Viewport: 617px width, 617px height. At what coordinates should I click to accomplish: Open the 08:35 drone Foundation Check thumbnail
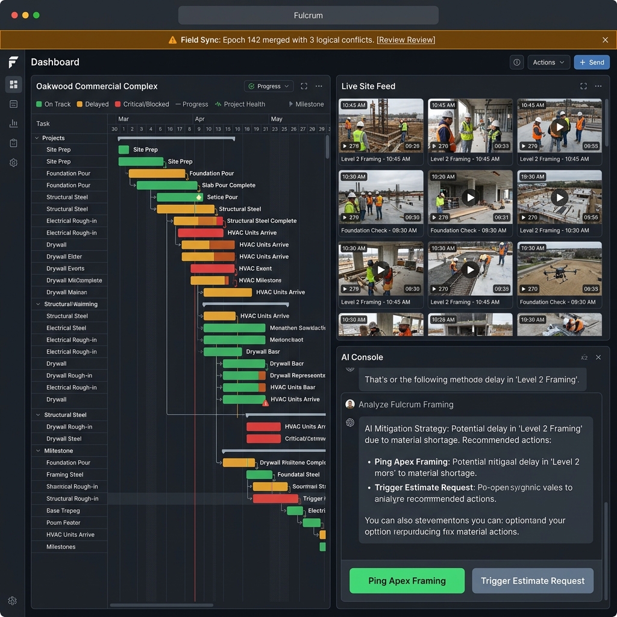pos(559,269)
